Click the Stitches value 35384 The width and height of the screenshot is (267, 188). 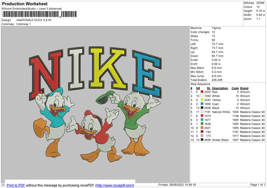tap(260, 3)
